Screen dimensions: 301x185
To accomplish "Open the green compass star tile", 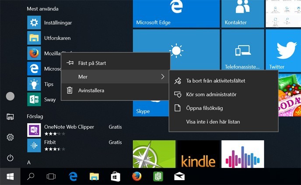I will (x=154, y=154).
